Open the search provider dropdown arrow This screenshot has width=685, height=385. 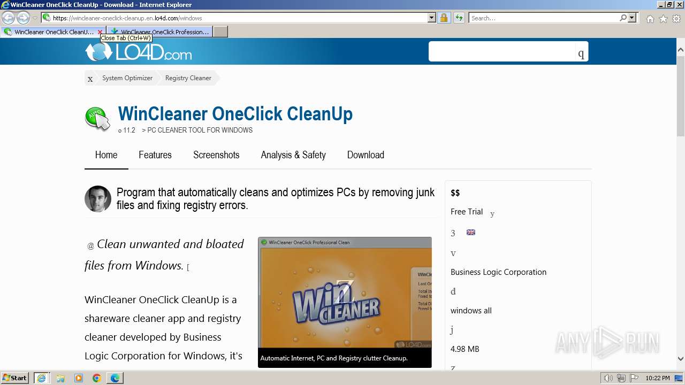pos(632,18)
